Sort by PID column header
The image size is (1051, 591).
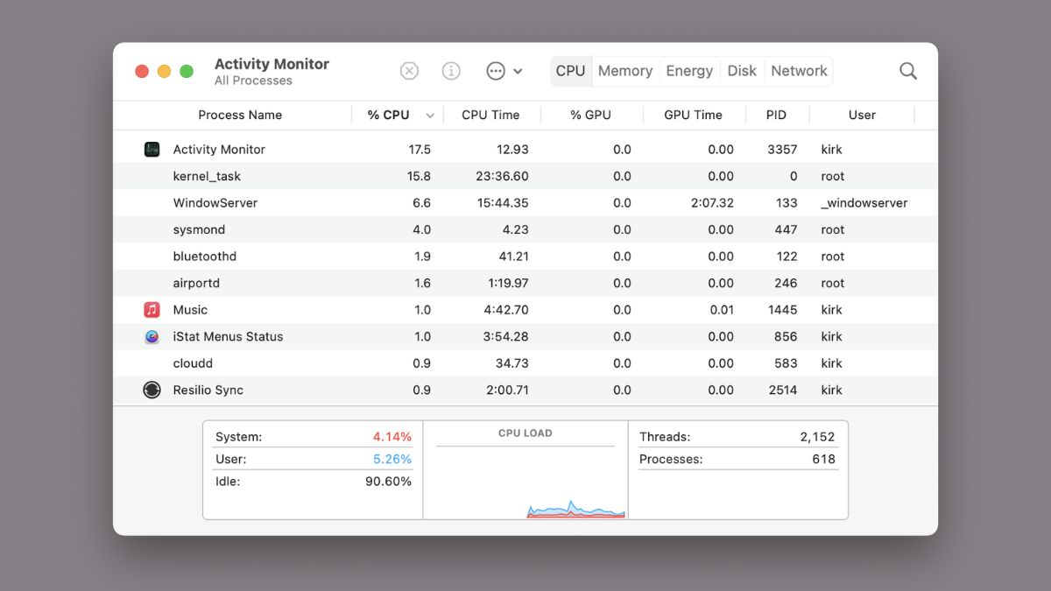[x=776, y=115]
